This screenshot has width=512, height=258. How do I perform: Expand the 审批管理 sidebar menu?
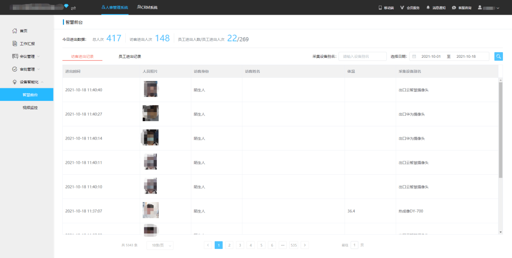27,69
